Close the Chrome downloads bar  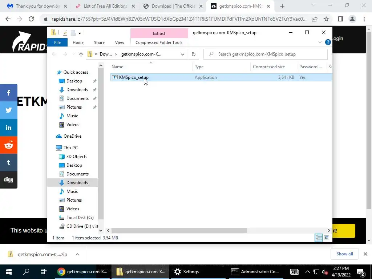coord(365,254)
